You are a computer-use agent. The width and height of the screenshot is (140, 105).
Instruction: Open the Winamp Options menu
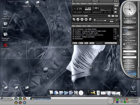[x=84, y=4]
